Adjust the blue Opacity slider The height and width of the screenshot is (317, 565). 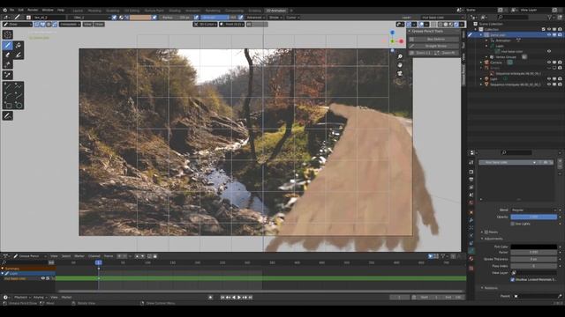[x=533, y=217]
